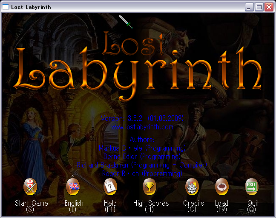
Task: Click the Authors: heading text
Action: click(x=142, y=140)
